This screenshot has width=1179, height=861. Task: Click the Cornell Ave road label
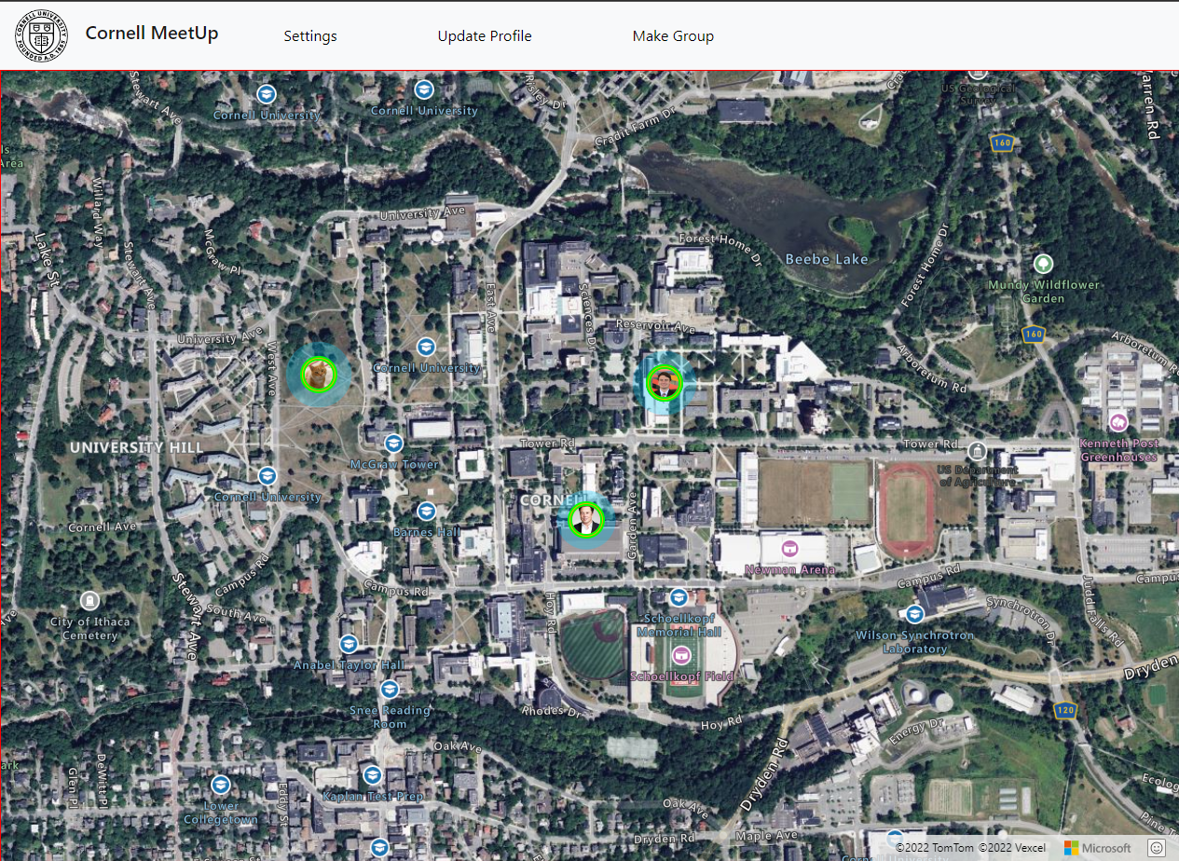[x=103, y=526]
